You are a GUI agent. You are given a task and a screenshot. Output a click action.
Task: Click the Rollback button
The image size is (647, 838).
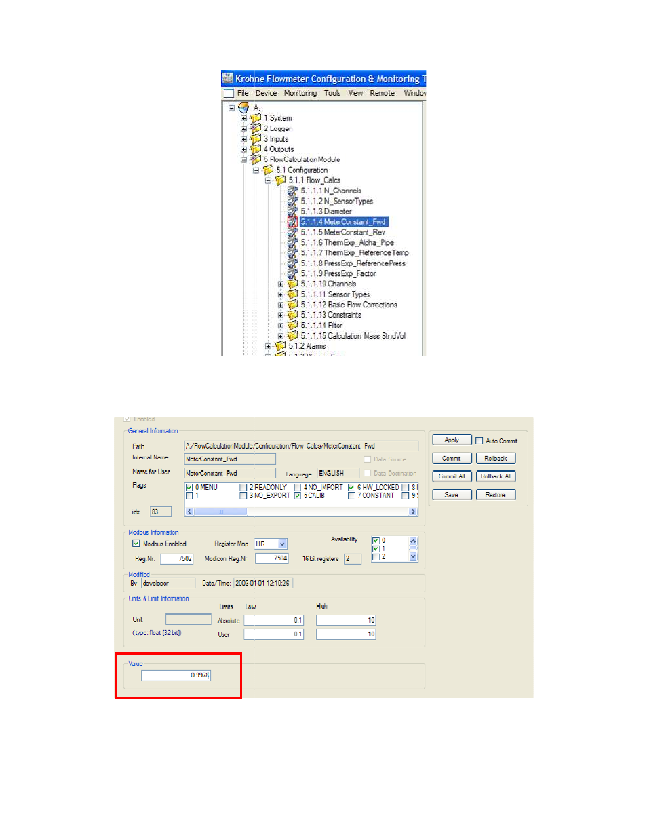pyautogui.click(x=496, y=458)
